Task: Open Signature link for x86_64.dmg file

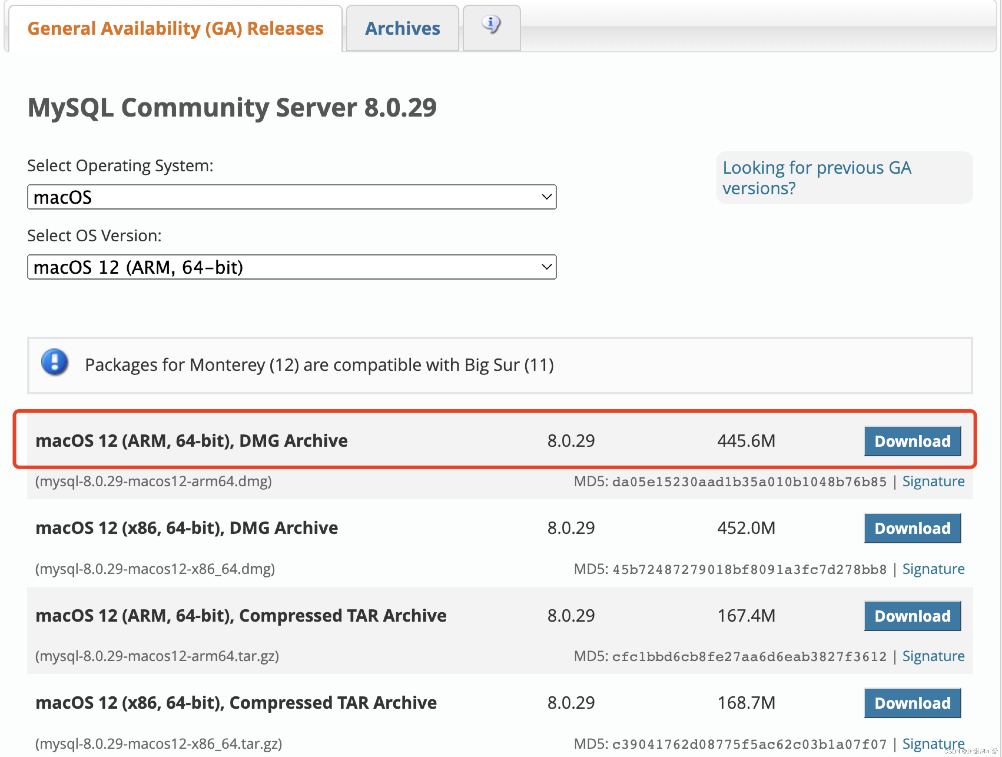Action: point(933,569)
